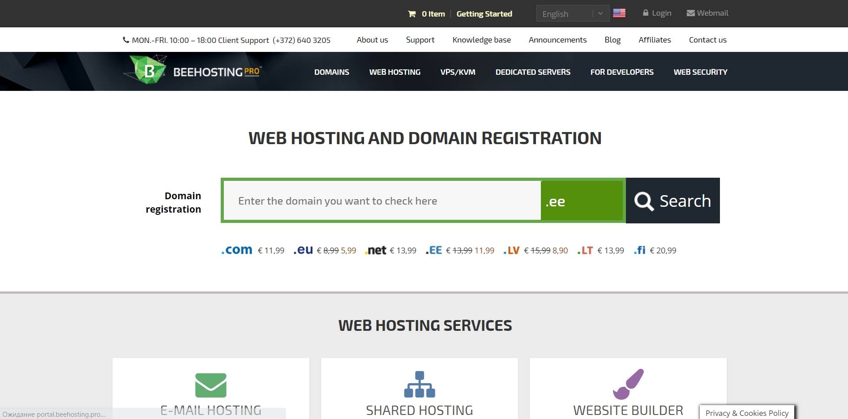Click the 0 Item cart text
Image resolution: width=848 pixels, height=419 pixels.
click(x=433, y=14)
